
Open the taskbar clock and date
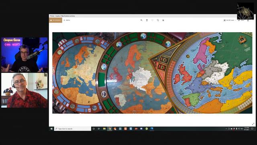point(247,129)
